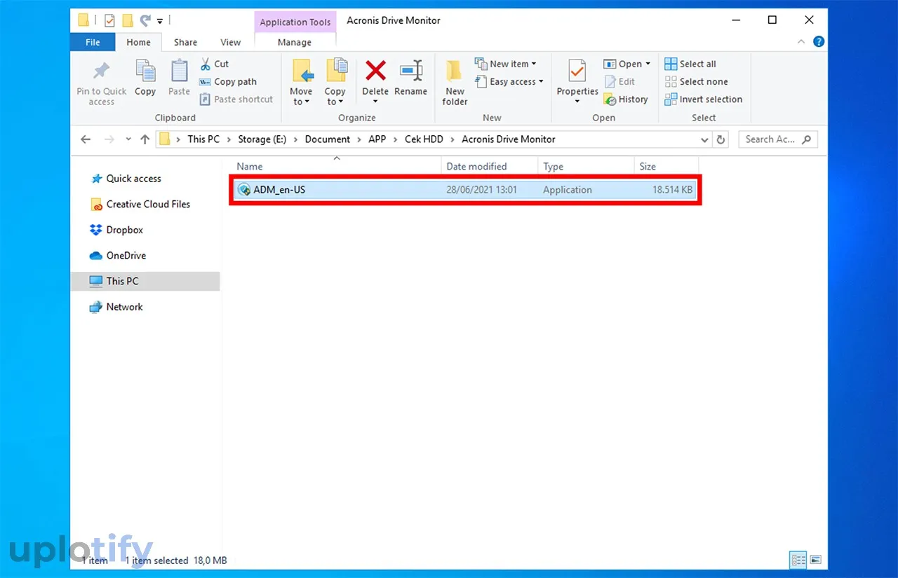Click the Application Tools contextual tab
Viewport: 898px width, 578px height.
pyautogui.click(x=295, y=22)
